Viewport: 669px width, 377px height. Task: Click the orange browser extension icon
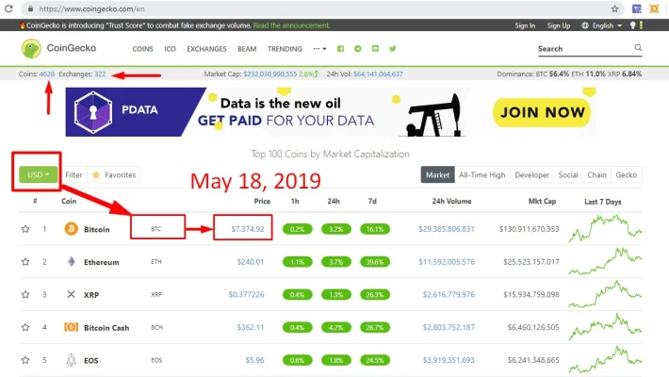(654, 8)
